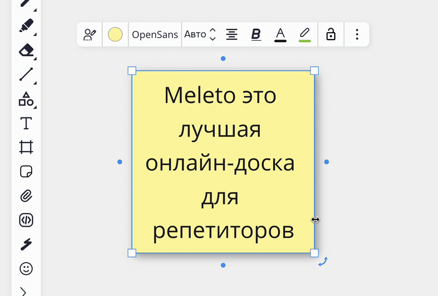Viewport: 438px width, 296px height.
Task: Decrease font size with the down arrow
Action: coord(213,39)
